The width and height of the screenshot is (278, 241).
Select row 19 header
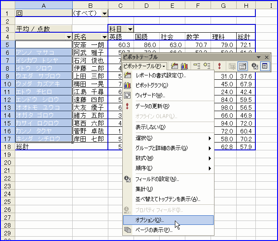pyautogui.click(x=8, y=155)
